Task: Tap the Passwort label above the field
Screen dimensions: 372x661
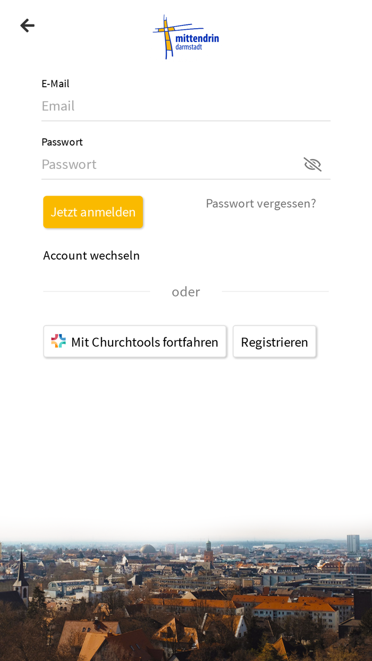Action: pyautogui.click(x=62, y=141)
